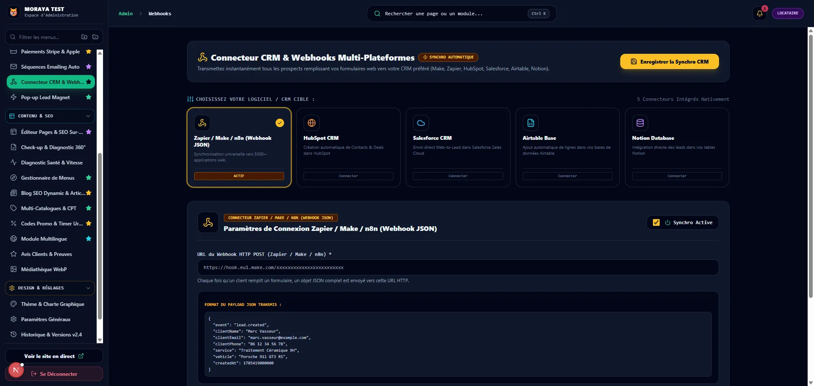Click the Médiathèque WebP image icon

(14, 269)
